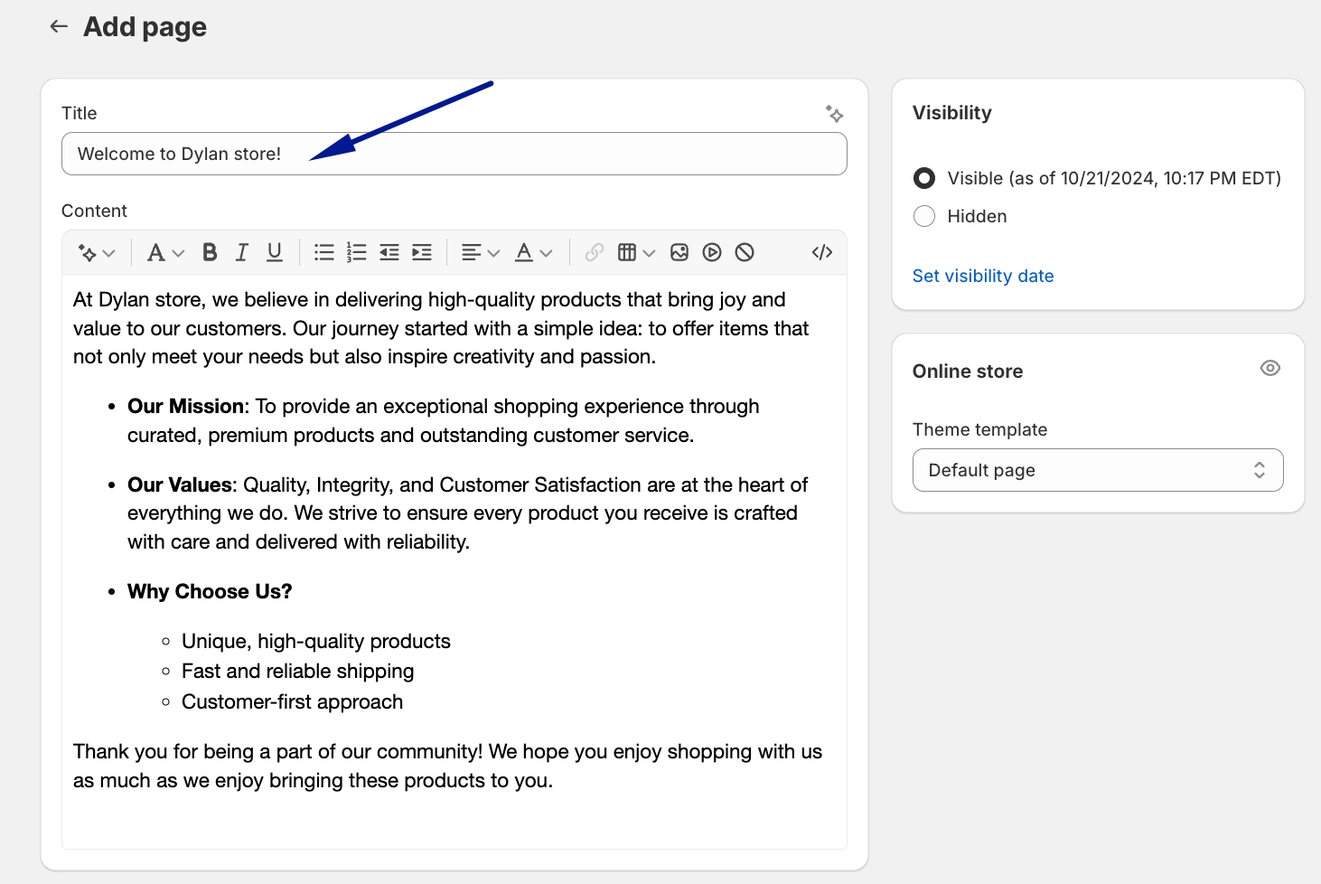Click the Online store preview eye icon

1270,368
